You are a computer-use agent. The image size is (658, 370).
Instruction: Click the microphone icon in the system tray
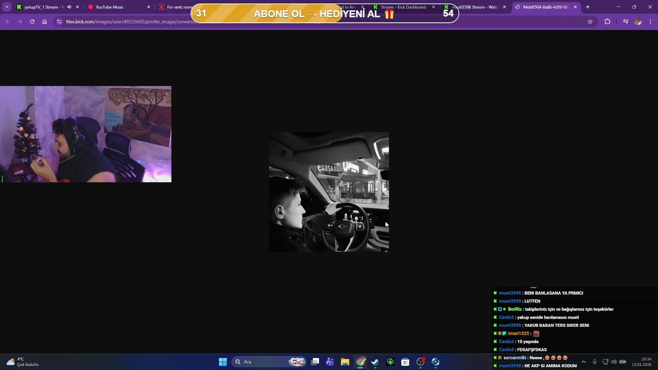595,362
